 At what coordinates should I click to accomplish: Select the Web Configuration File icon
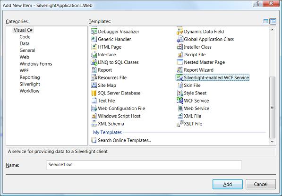94,108
